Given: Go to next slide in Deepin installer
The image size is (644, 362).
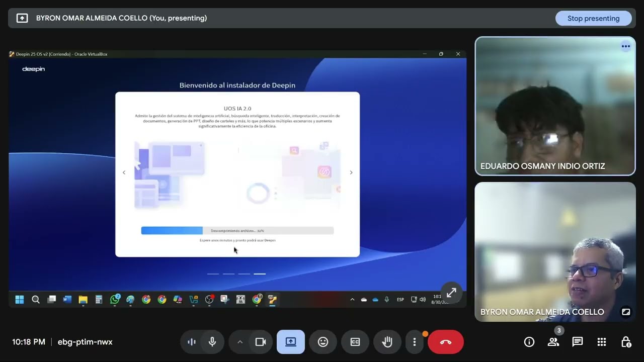Looking at the screenshot, I should coord(351,172).
